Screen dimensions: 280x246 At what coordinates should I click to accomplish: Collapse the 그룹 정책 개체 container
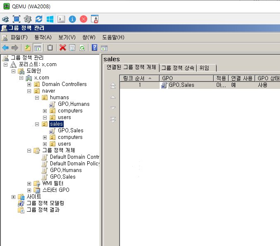pyautogui.click(x=29, y=150)
